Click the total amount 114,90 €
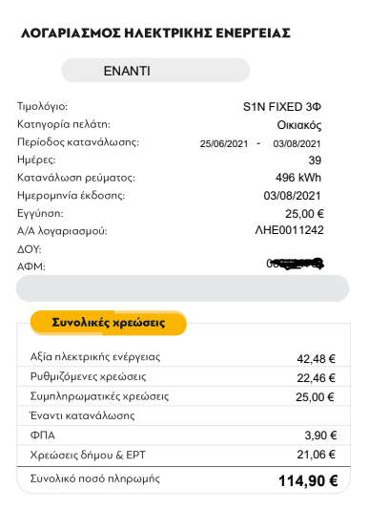 coord(308,480)
